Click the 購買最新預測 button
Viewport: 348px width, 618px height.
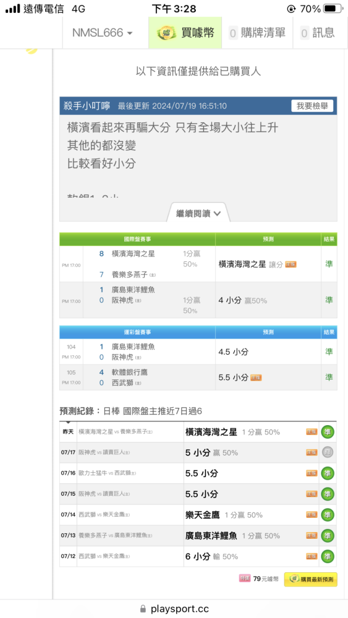click(x=310, y=580)
